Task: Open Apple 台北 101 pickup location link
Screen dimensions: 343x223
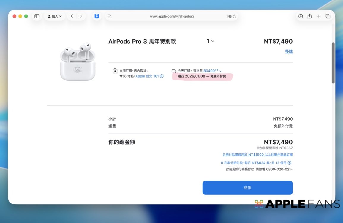Action: 148,76
